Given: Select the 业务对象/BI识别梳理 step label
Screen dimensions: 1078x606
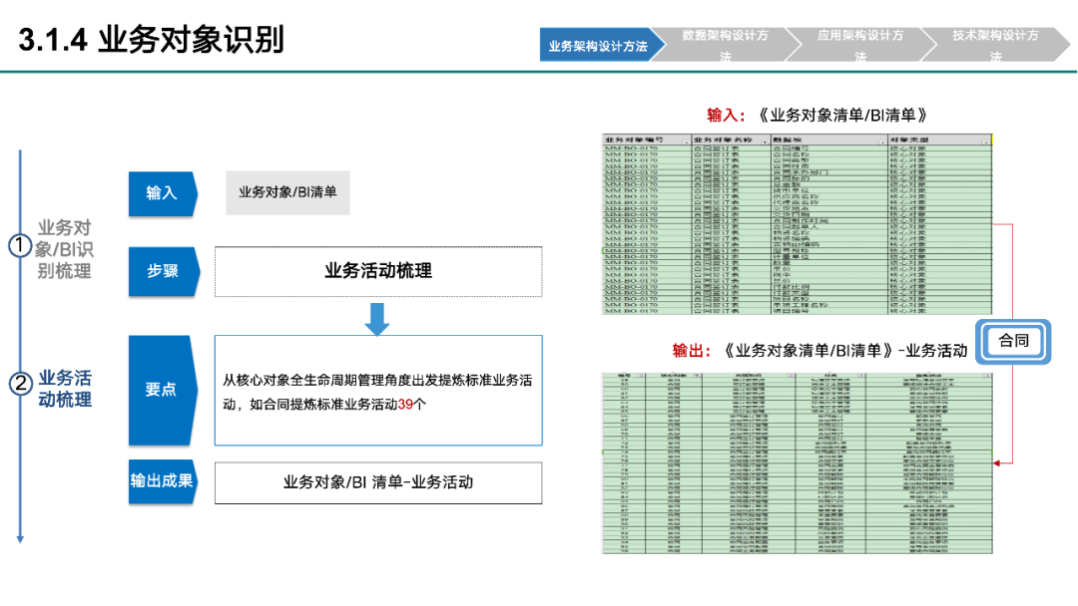Looking at the screenshot, I should click(x=65, y=249).
